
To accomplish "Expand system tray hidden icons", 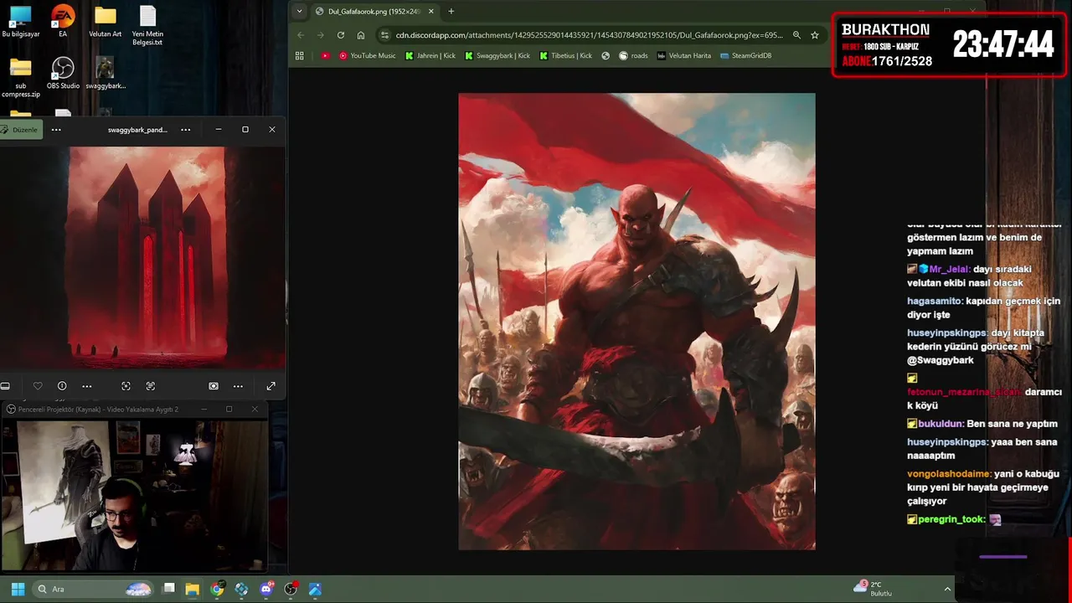I will pos(947,590).
